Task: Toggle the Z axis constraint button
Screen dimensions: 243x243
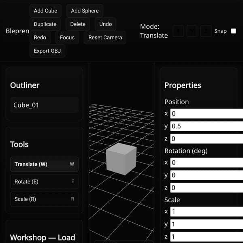Action: click(206, 31)
